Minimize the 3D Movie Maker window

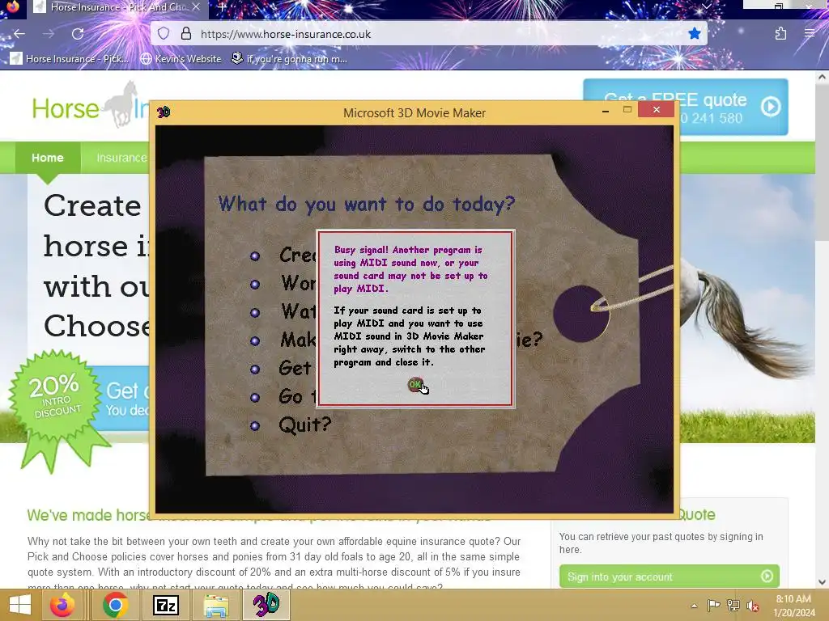click(606, 110)
